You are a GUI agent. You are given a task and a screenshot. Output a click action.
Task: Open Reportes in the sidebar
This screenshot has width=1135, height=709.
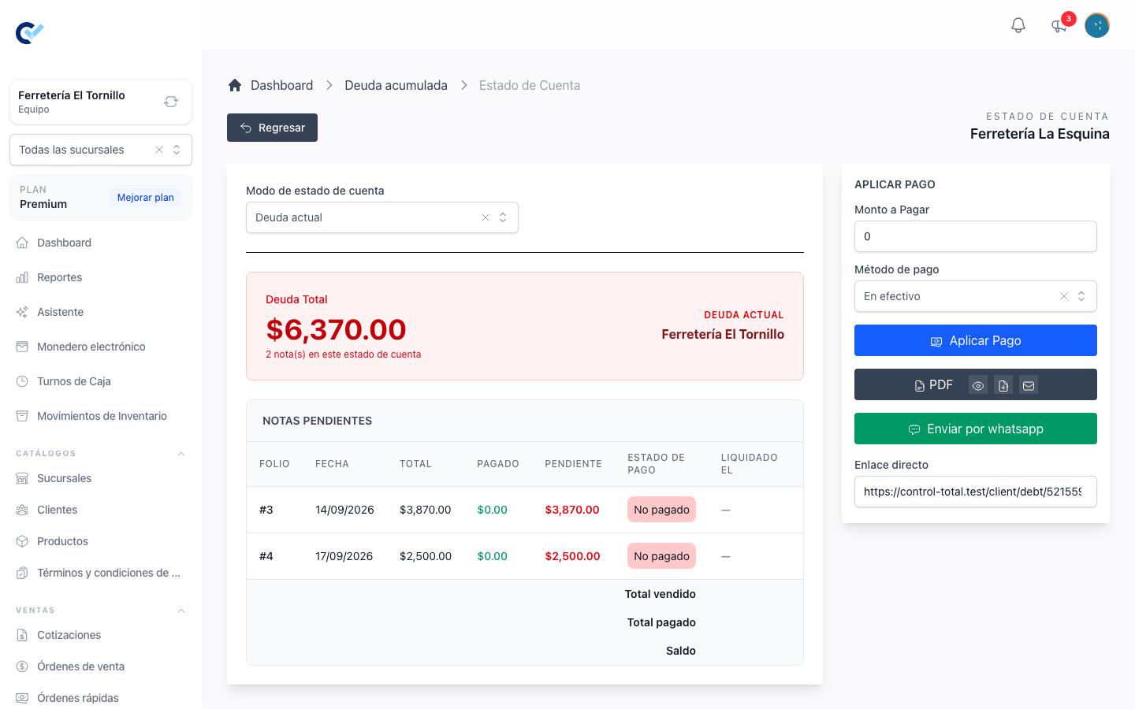pos(100,277)
